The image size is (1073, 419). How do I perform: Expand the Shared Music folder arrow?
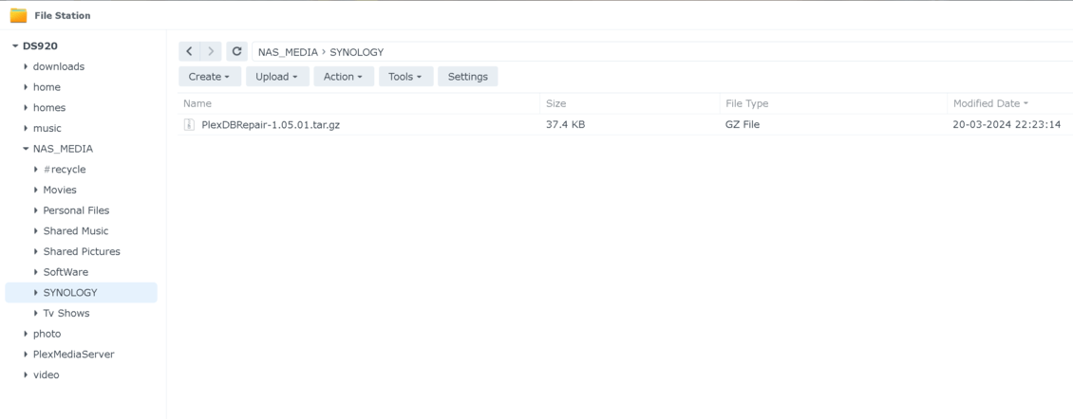coord(35,230)
